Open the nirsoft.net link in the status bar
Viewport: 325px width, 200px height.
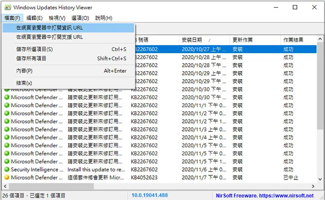(x=286, y=195)
